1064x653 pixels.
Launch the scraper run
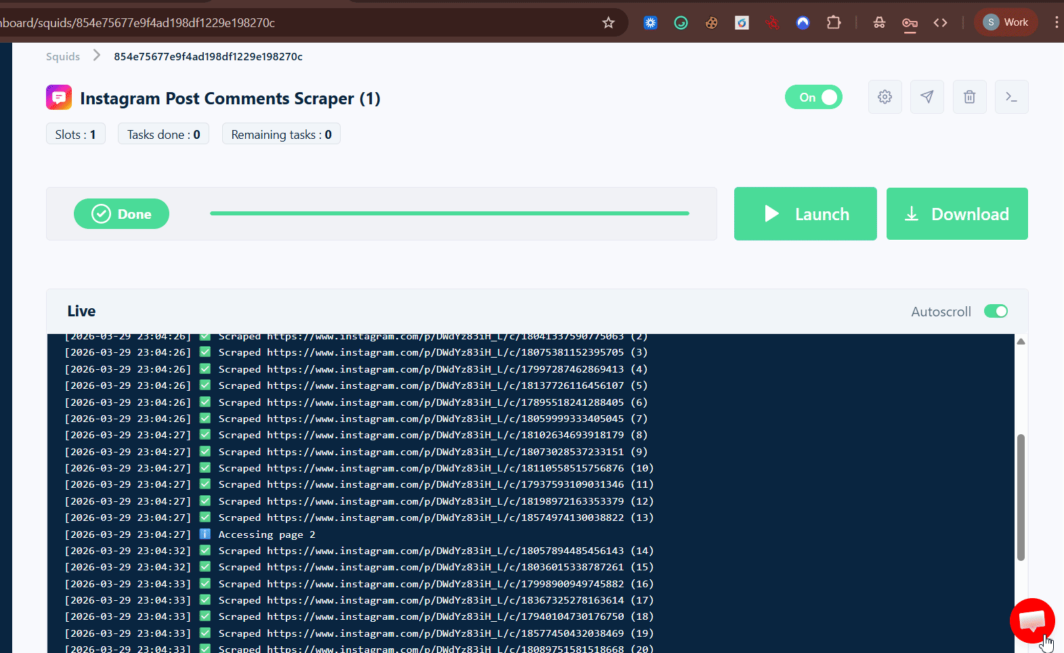tap(805, 214)
